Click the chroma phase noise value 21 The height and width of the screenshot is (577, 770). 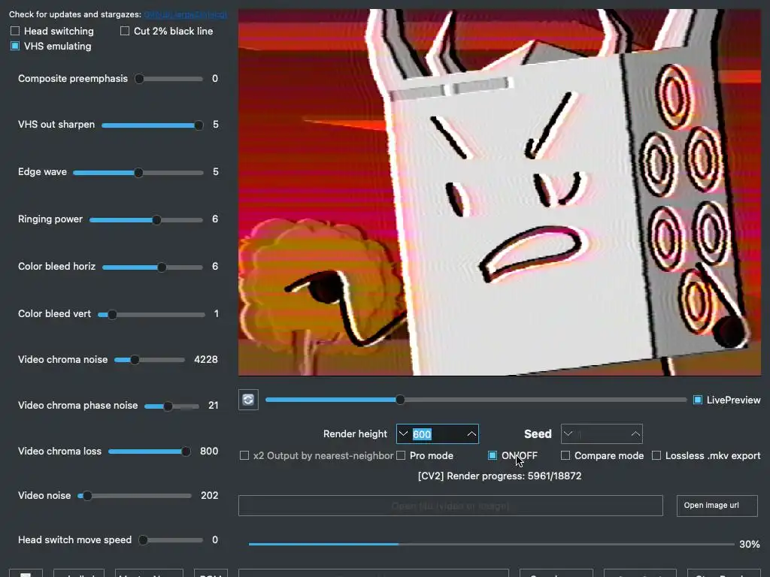213,405
